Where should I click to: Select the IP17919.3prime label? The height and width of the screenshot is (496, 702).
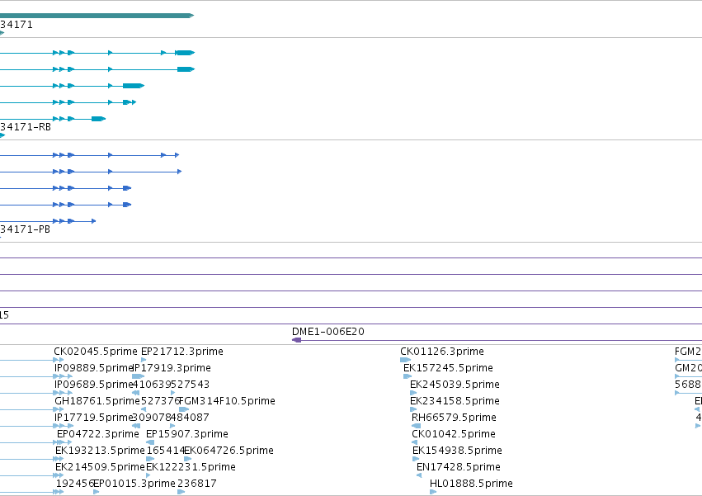pos(172,368)
